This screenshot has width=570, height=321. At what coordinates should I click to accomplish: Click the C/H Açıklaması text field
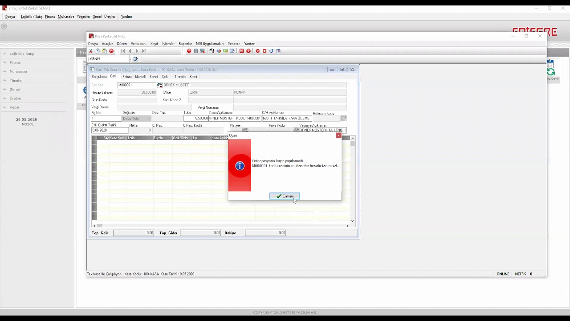[286, 118]
